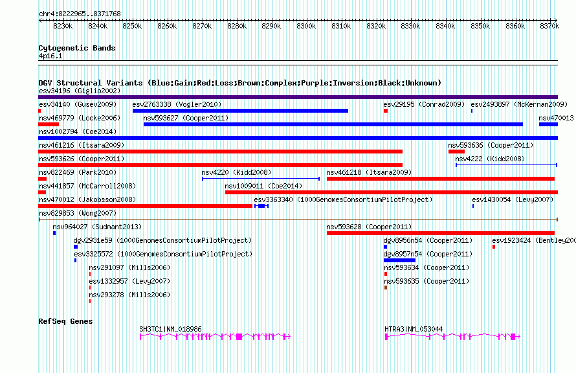Click the 8370k ruler position
Viewport: 576px width, 373px height.
point(549,26)
